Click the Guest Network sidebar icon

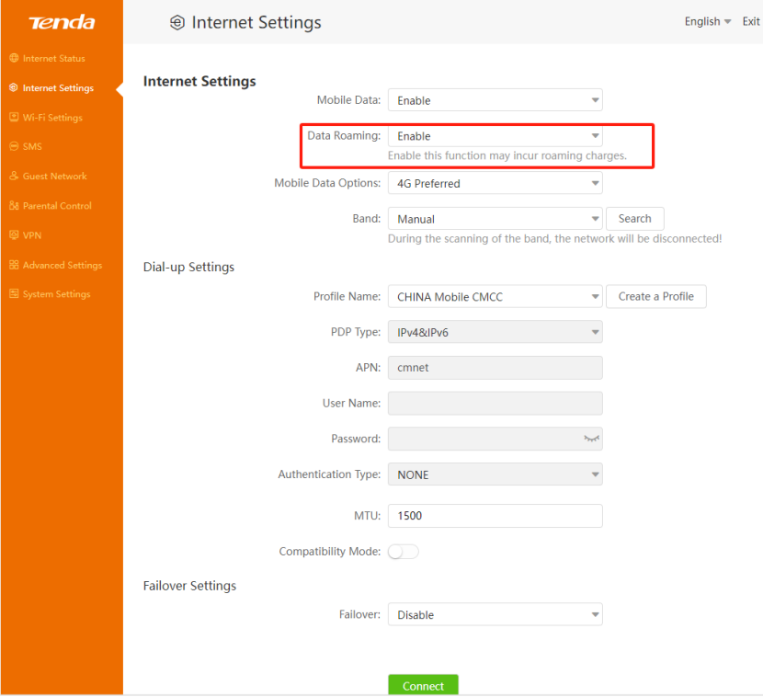click(x=14, y=177)
